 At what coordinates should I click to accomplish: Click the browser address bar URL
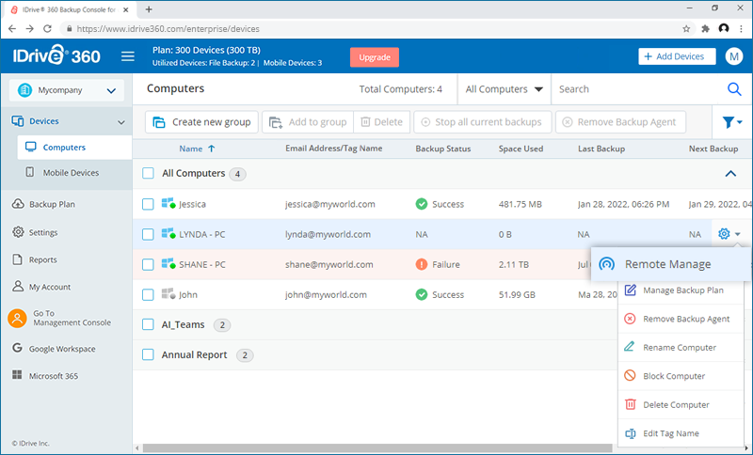tap(168, 29)
